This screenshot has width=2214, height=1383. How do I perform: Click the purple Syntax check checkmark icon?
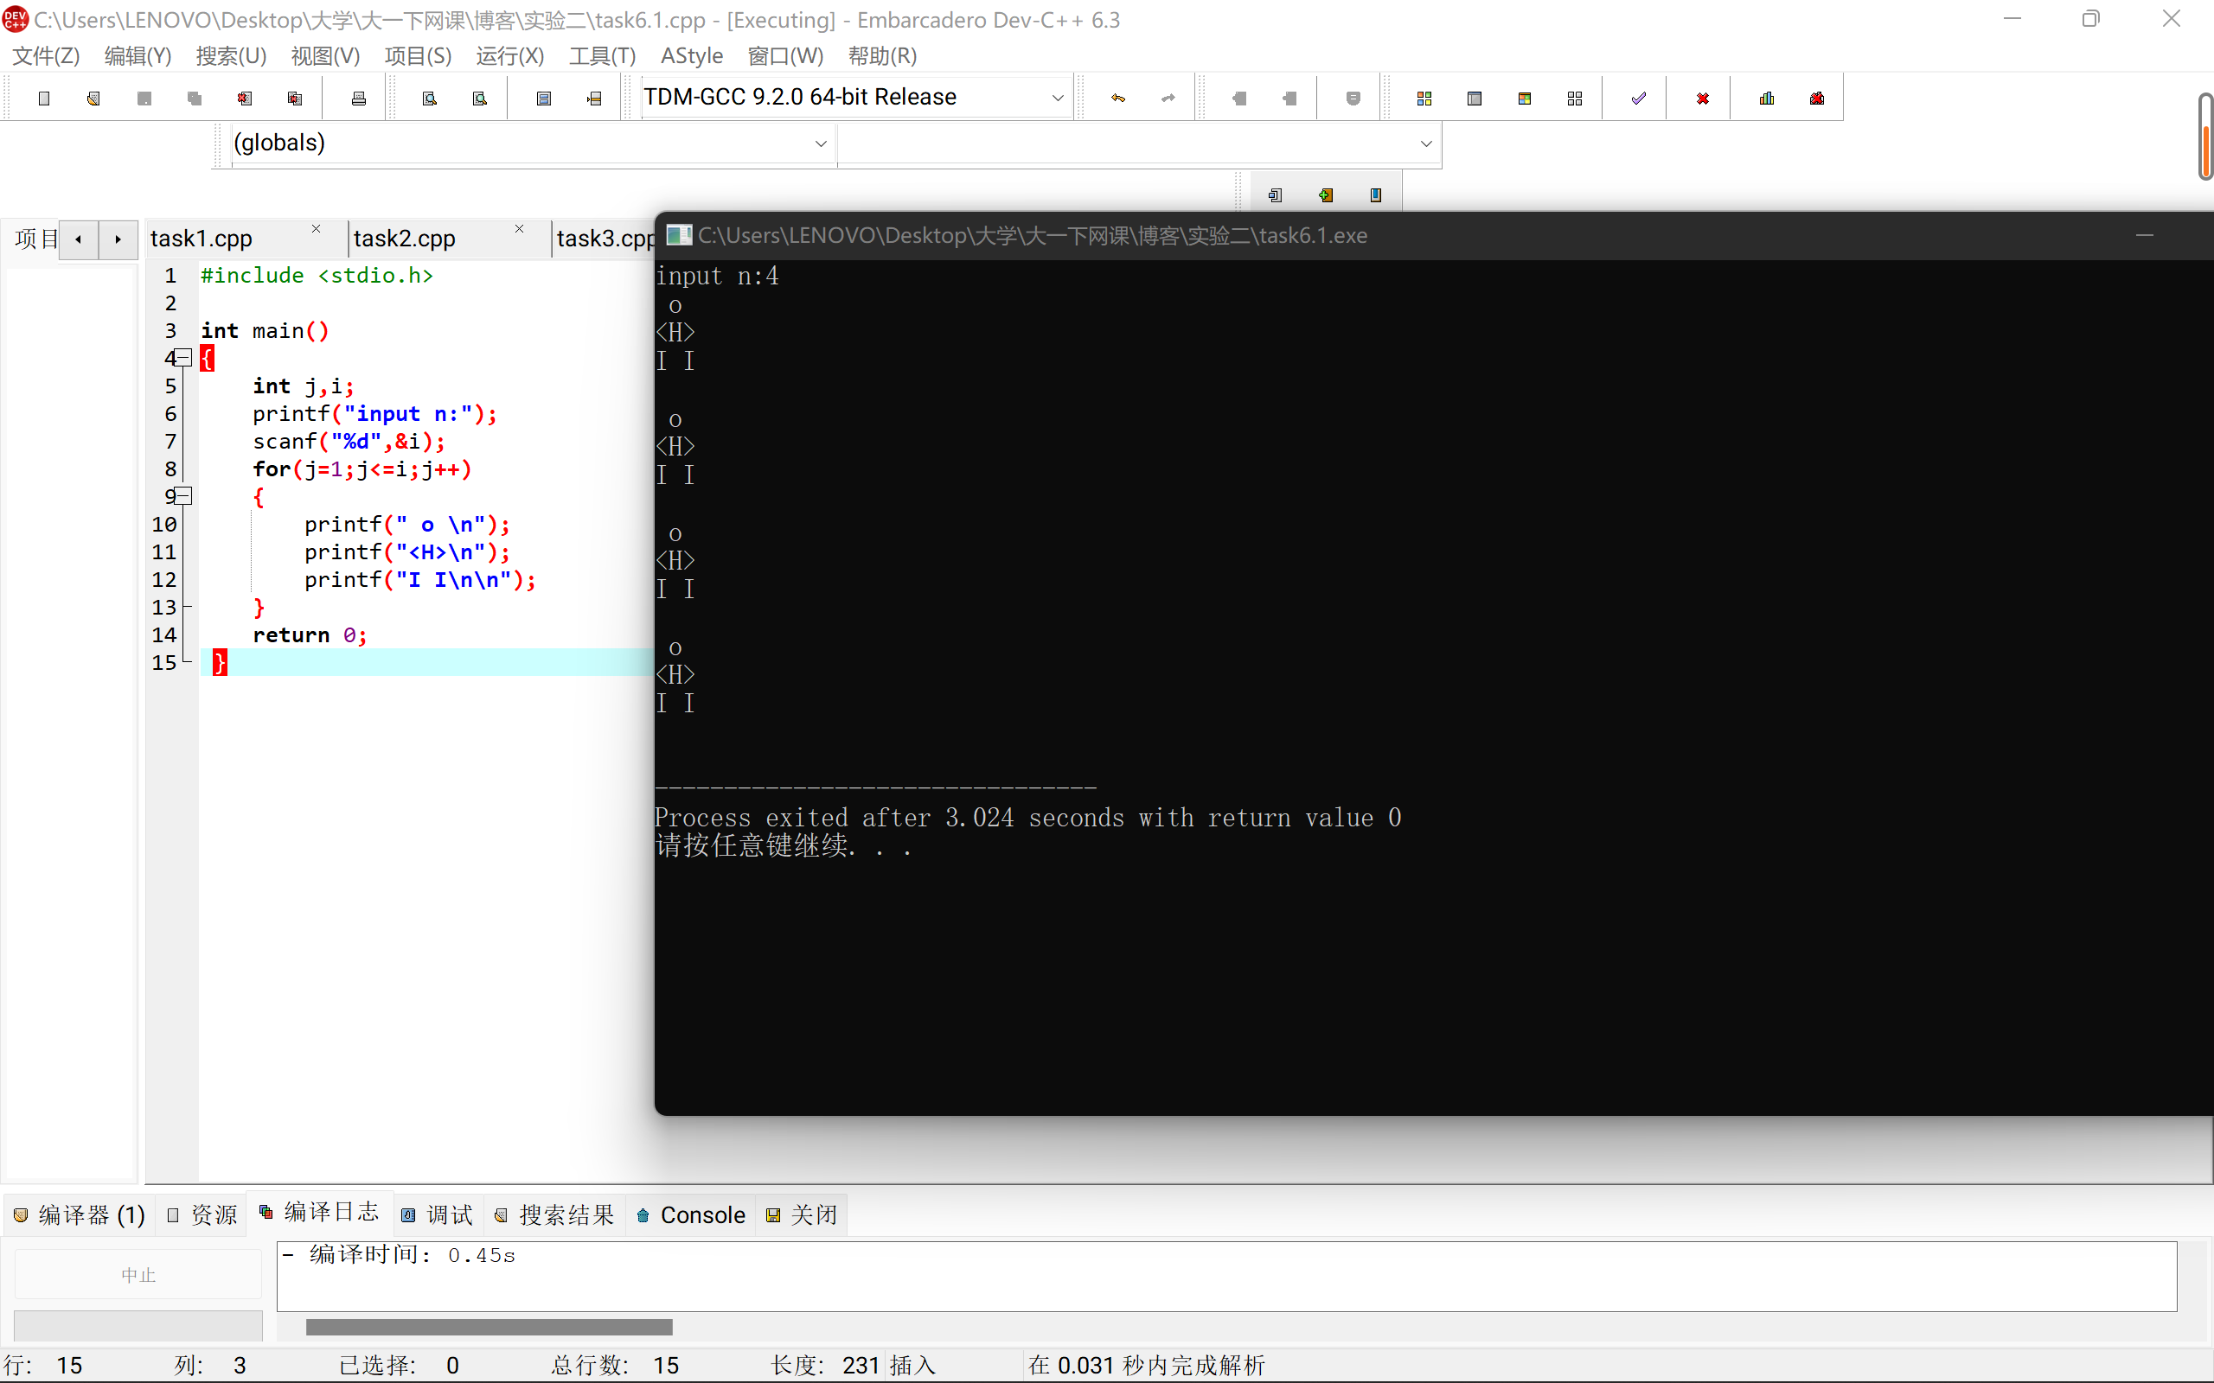(1638, 99)
